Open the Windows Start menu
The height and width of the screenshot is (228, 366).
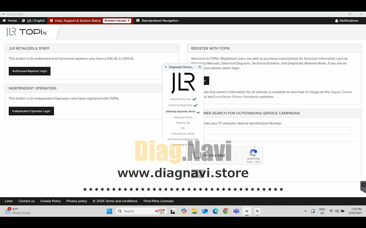point(109,211)
